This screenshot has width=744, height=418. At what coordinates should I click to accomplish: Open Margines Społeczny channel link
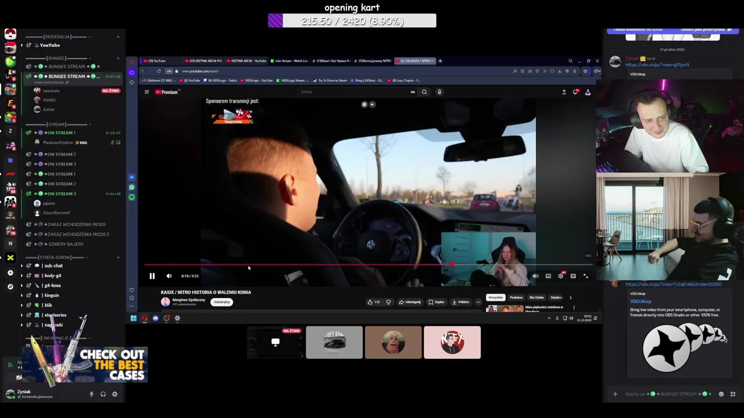click(188, 300)
